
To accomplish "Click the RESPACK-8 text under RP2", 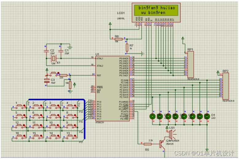I will pyautogui.click(x=228, y=101).
